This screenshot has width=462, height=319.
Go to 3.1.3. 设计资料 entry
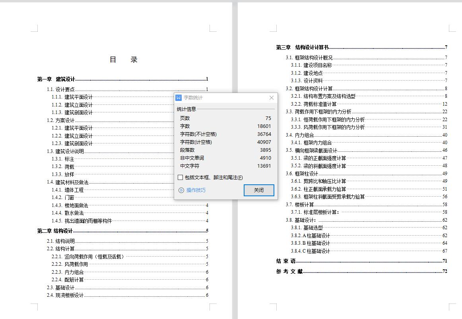[x=369, y=81]
